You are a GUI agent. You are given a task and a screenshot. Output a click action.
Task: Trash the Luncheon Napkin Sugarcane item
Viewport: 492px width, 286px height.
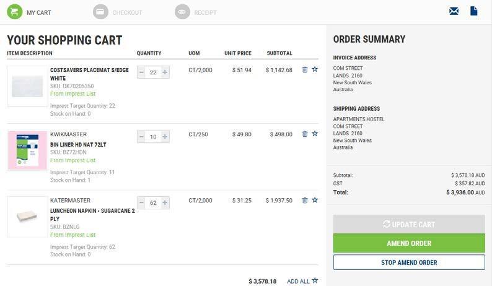(305, 201)
